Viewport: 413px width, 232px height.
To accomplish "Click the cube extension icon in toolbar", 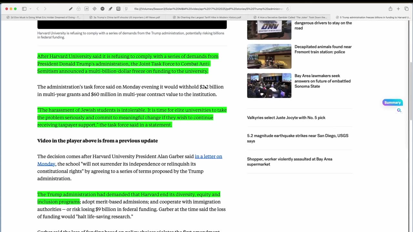I will [78, 9].
